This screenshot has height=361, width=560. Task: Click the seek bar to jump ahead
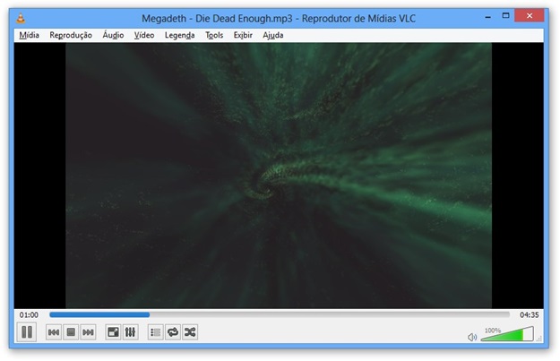(280, 314)
